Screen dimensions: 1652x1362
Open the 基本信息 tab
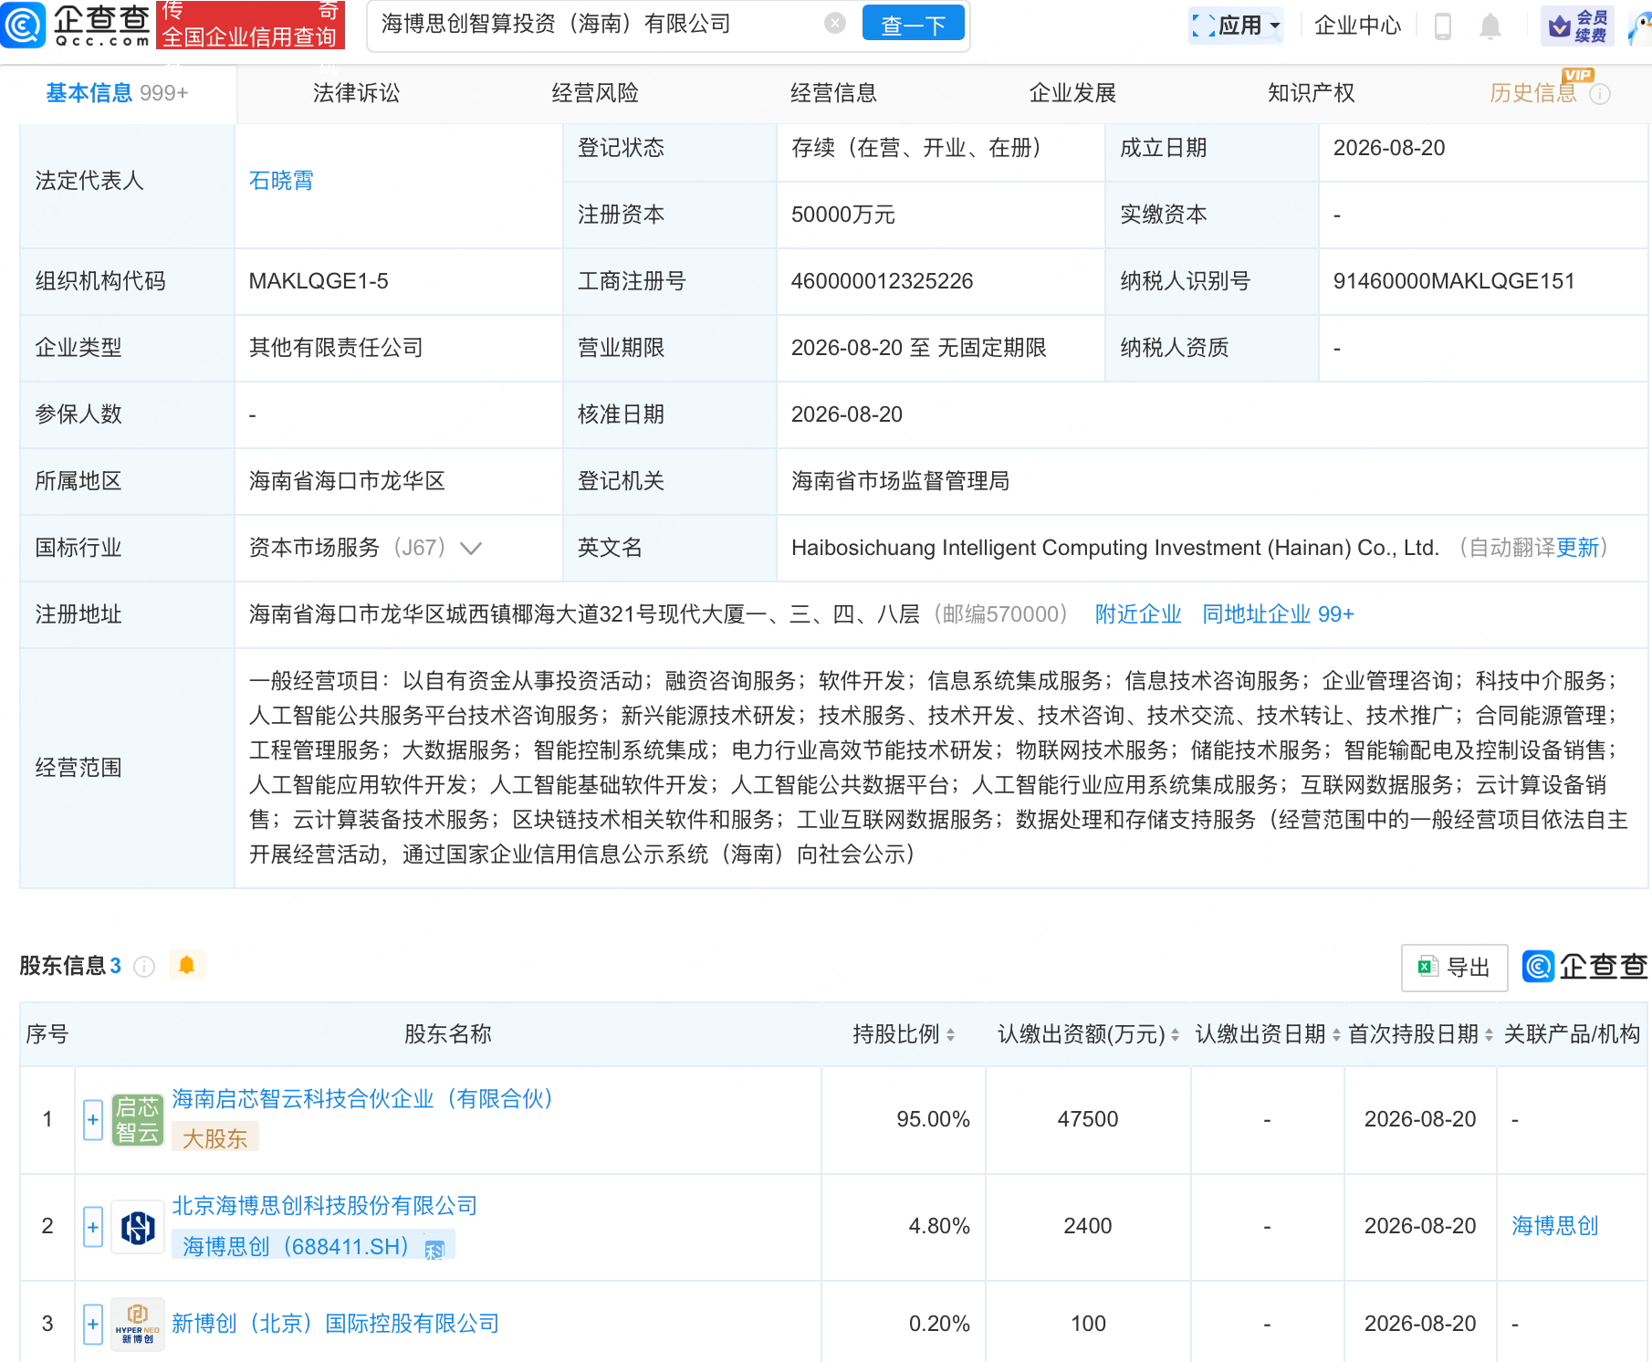click(x=118, y=93)
